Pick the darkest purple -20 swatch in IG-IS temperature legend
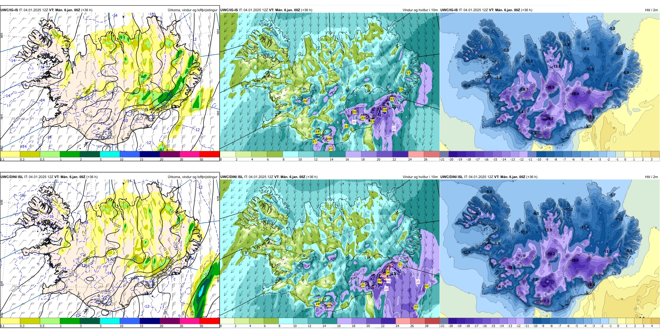Viewport: 666px width, 333px height. point(453,154)
